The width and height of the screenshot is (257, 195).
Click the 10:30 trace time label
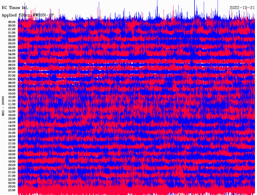pyautogui.click(x=12, y=97)
